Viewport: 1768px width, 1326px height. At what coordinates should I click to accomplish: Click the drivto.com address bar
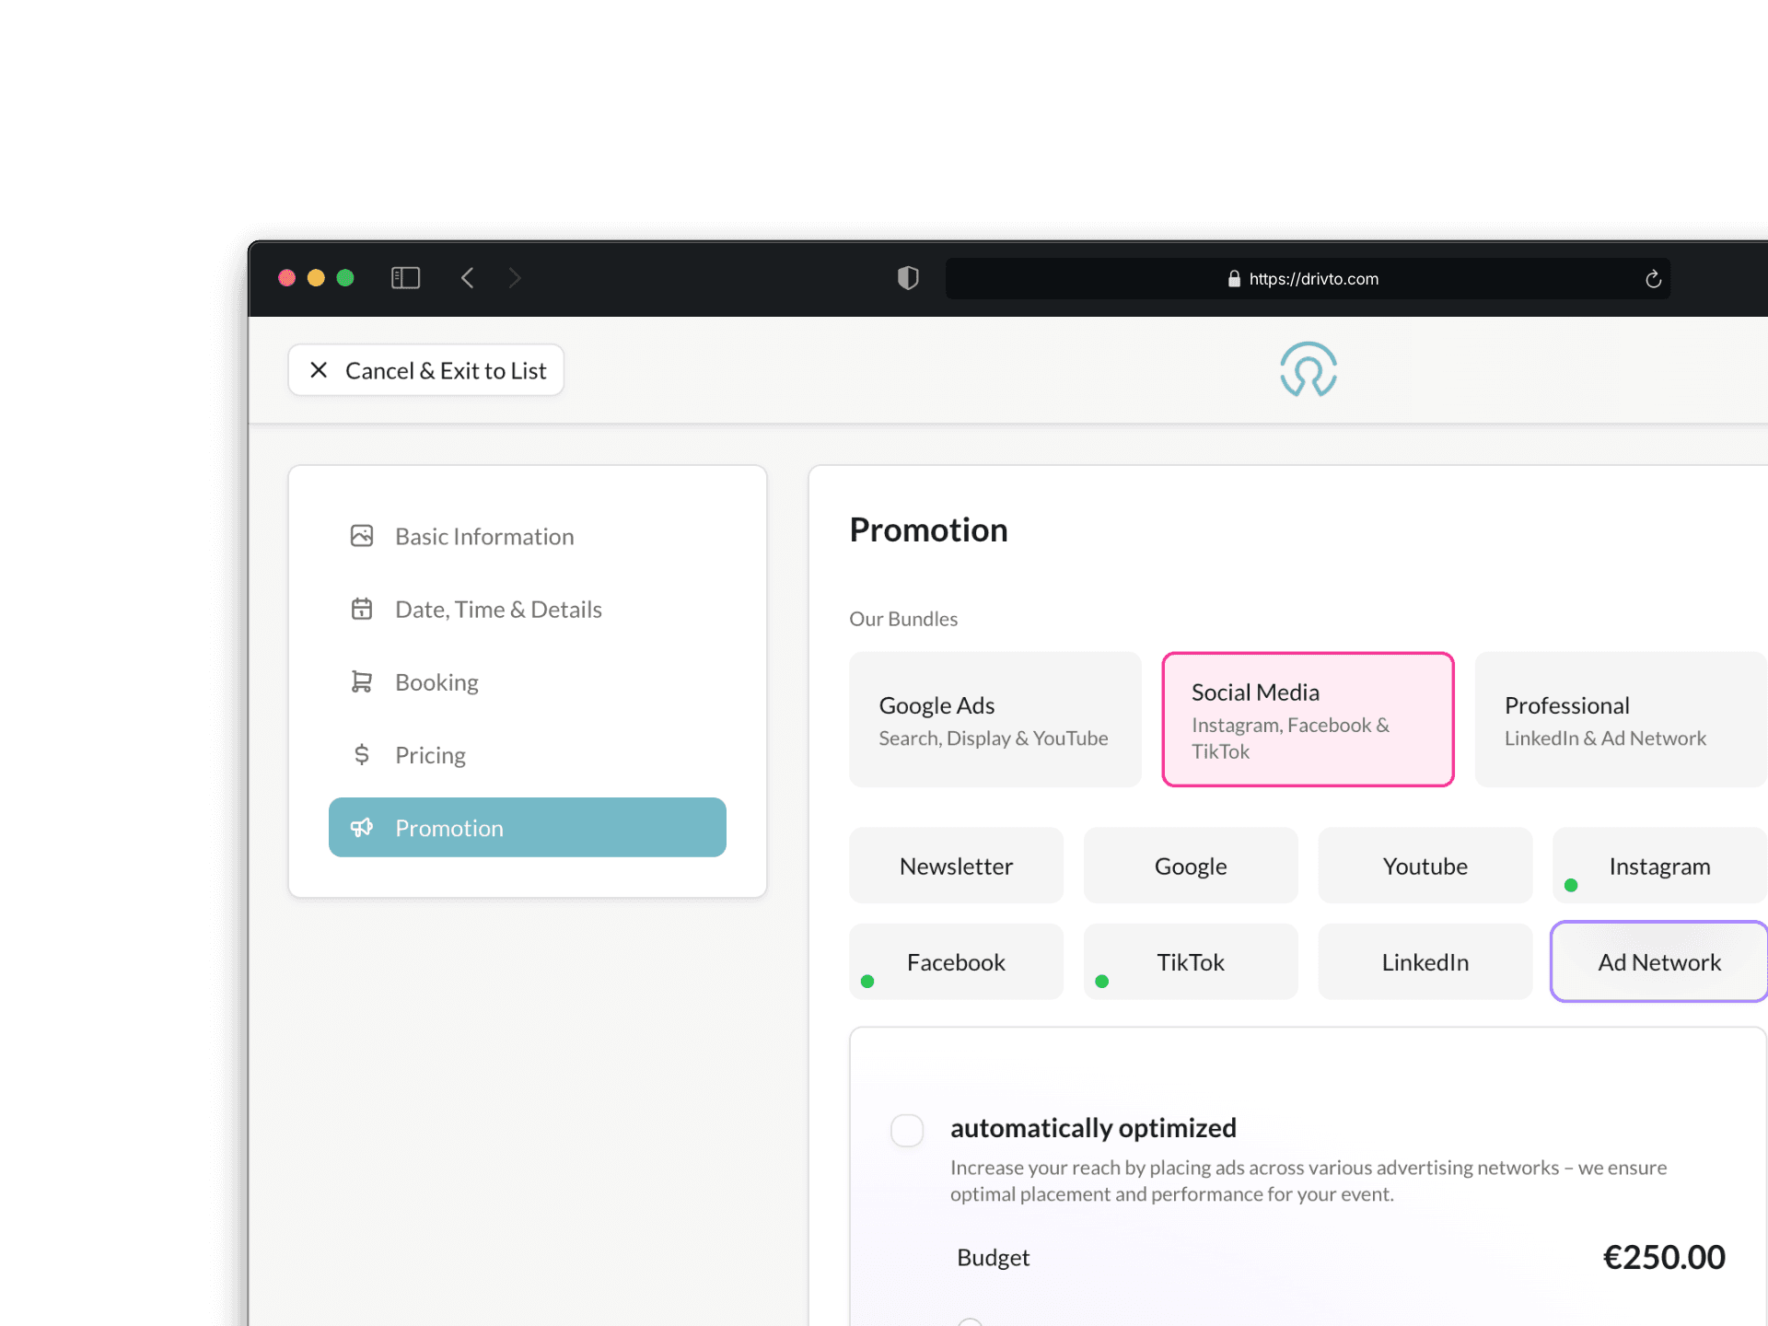[1312, 279]
